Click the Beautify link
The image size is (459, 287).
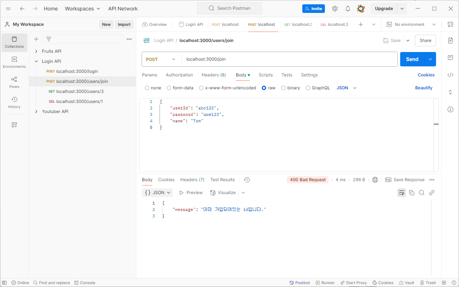click(424, 88)
